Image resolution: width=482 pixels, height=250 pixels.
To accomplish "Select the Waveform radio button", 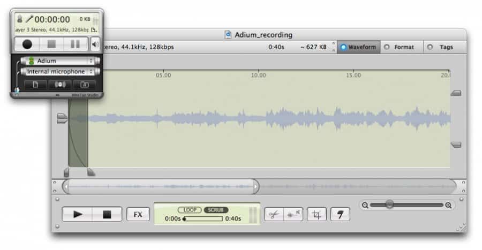I will (x=344, y=47).
